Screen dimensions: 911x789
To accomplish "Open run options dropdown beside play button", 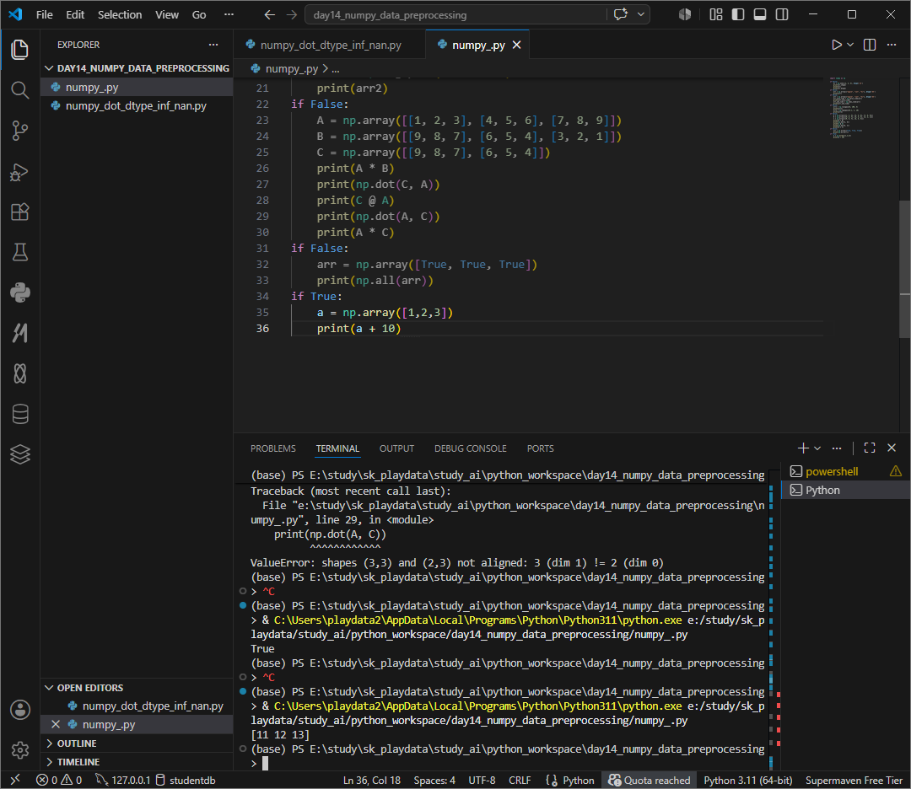I will coord(850,45).
